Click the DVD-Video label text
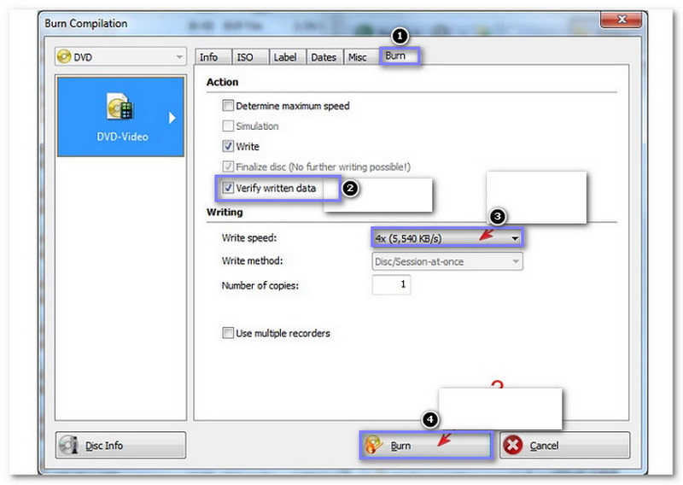The width and height of the screenshot is (683, 485). coord(122,137)
